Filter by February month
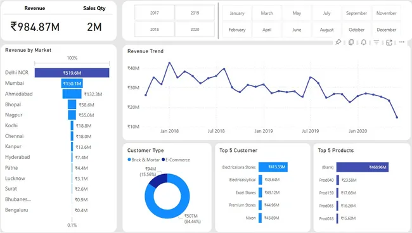 click(237, 30)
